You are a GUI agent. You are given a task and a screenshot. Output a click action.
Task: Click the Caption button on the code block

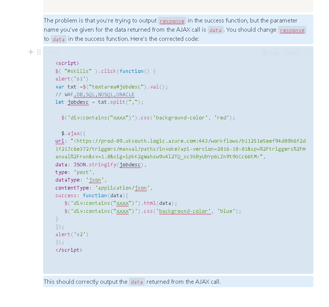(x=291, y=53)
